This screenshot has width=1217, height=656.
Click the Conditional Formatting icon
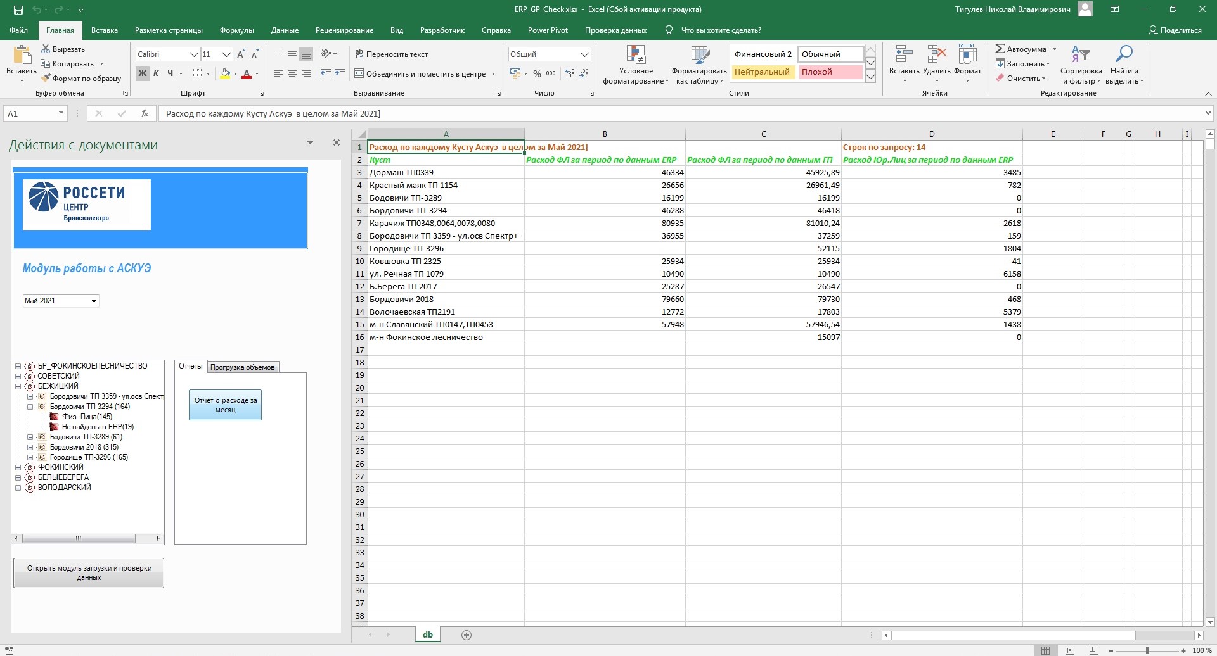pos(635,56)
